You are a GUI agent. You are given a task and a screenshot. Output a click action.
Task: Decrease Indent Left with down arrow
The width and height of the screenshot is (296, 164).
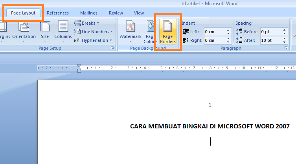(x=228, y=34)
